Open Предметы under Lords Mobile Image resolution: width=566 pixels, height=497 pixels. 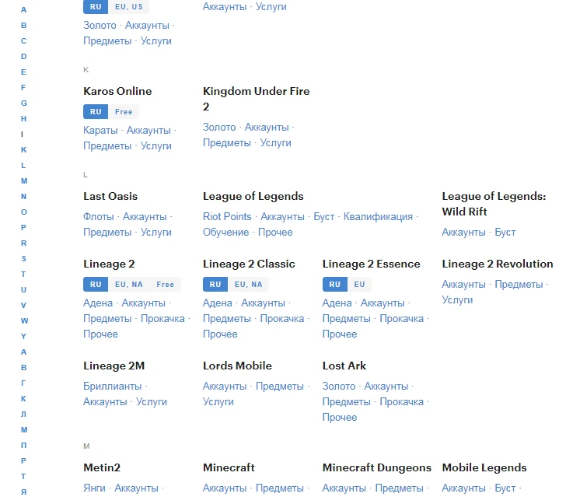pyautogui.click(x=280, y=386)
